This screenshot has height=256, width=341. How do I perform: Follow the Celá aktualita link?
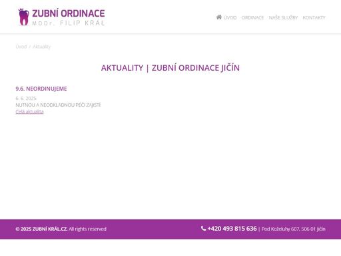(29, 111)
